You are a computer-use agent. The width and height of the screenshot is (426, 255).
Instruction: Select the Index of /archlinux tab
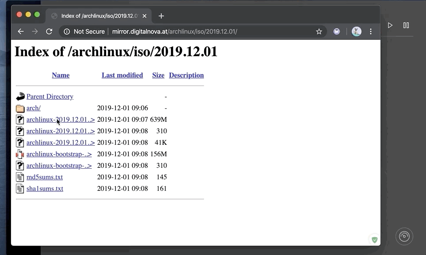(x=99, y=16)
